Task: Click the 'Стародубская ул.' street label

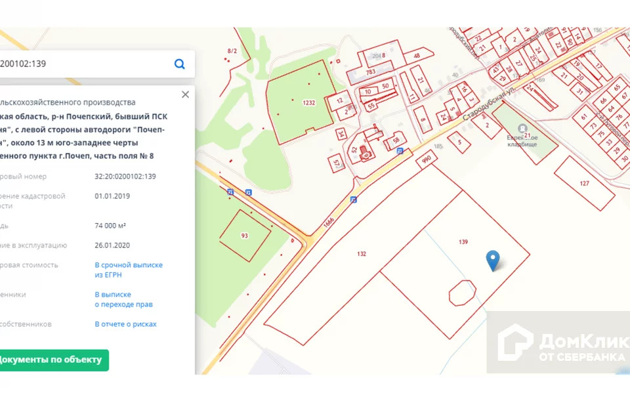Action: pyautogui.click(x=488, y=104)
